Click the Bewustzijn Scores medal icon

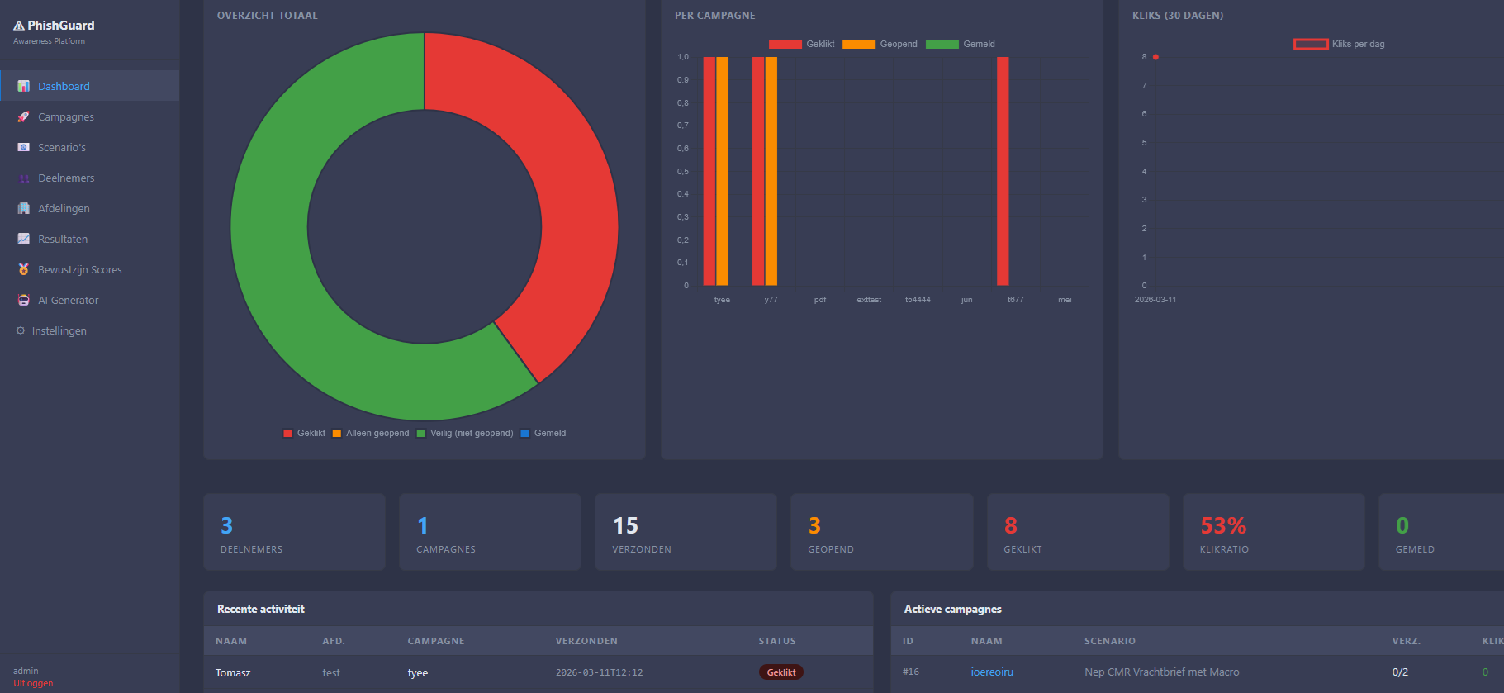23,269
